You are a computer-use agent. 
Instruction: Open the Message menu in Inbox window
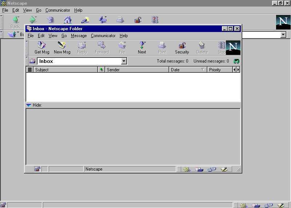coord(79,36)
